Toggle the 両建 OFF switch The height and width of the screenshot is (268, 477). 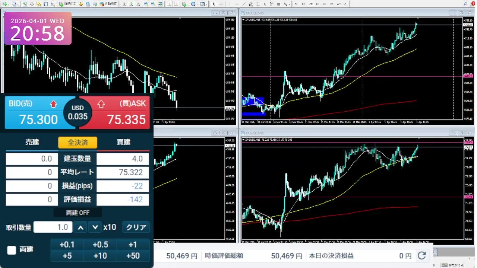coord(78,213)
